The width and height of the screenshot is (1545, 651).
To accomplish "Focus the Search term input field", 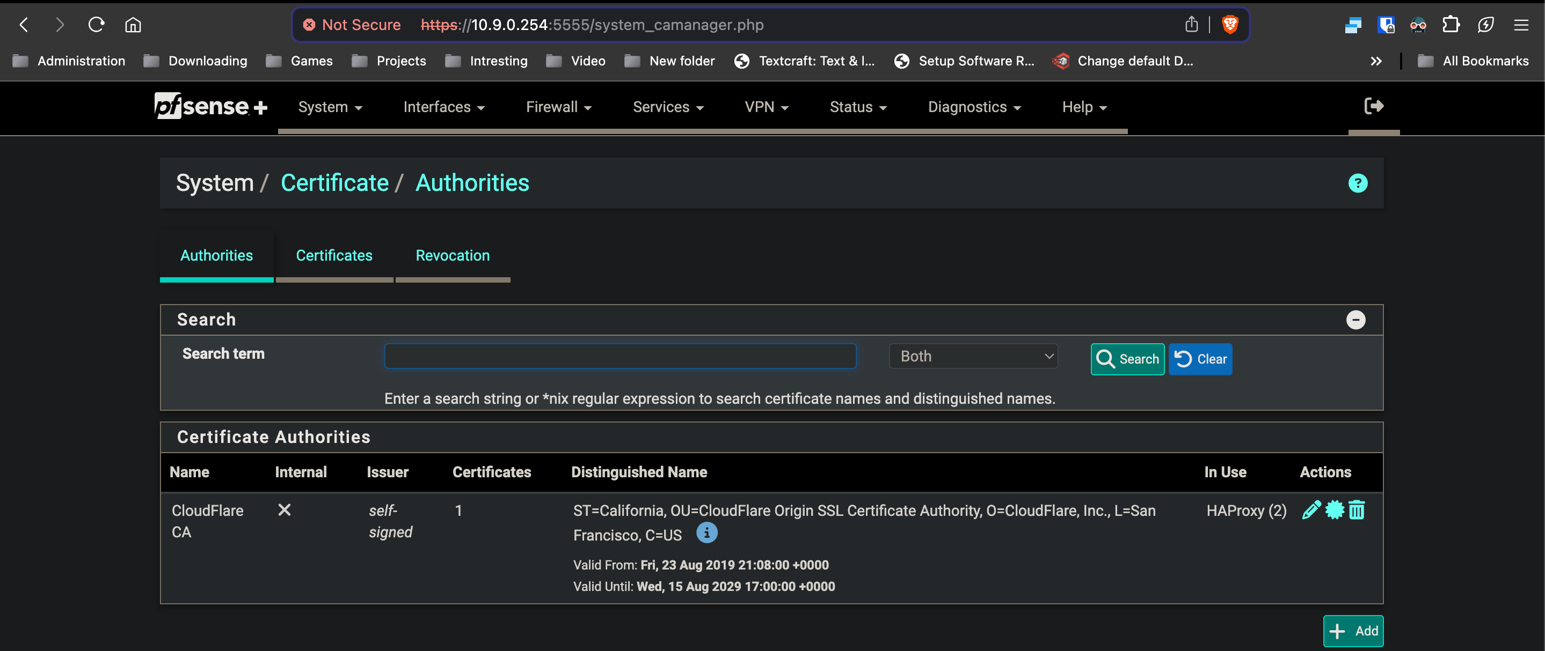I will tap(620, 357).
